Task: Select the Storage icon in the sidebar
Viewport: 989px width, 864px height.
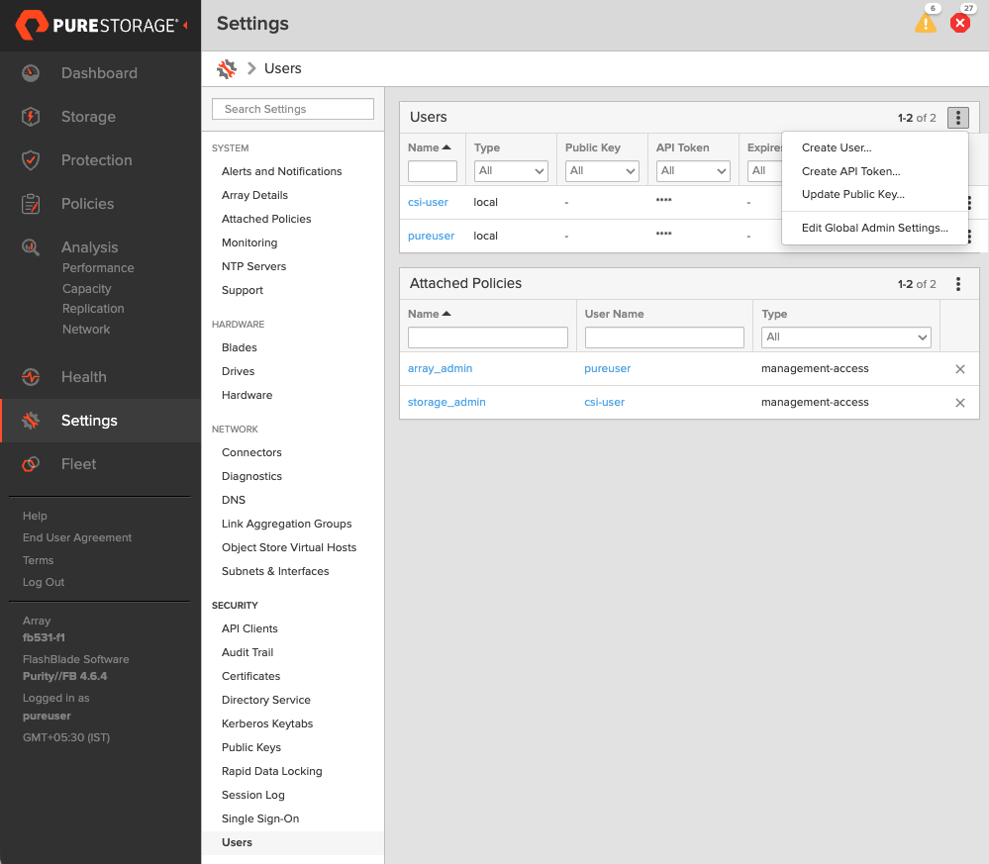Action: tap(31, 116)
